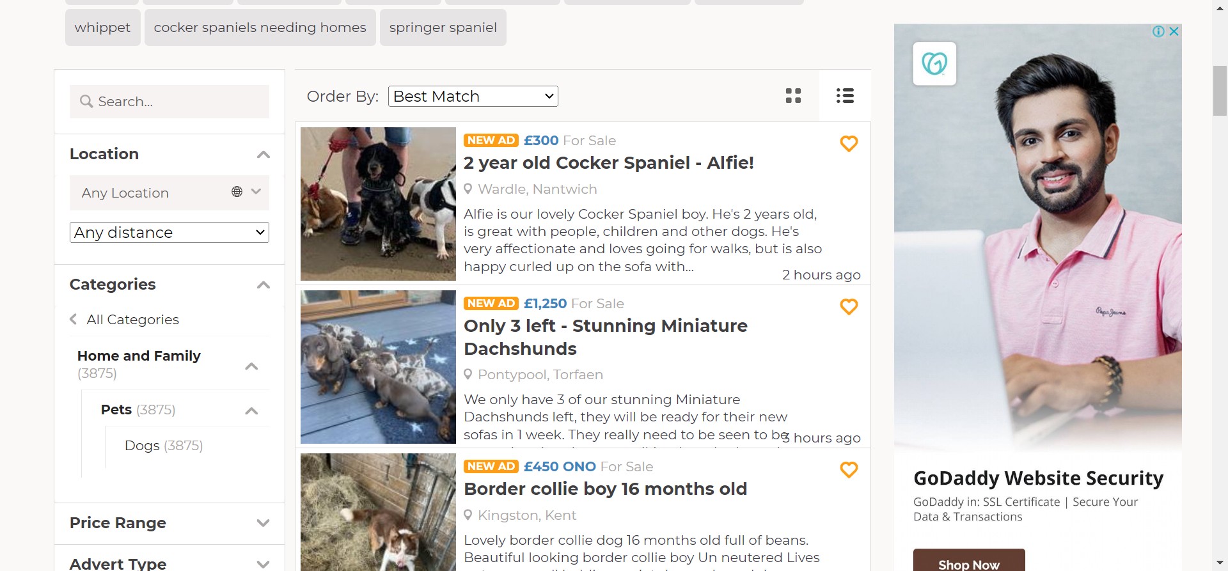Collapse the Location section
This screenshot has height=571, width=1228.
[263, 155]
